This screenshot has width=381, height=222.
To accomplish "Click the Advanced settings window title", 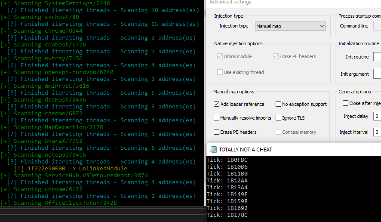I will [x=230, y=2].
